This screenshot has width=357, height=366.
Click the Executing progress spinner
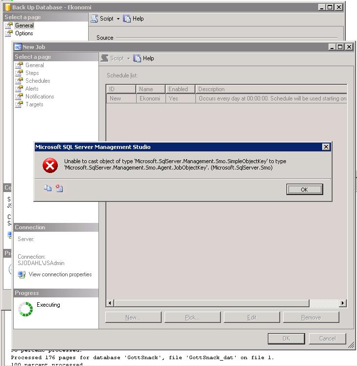(x=25, y=309)
